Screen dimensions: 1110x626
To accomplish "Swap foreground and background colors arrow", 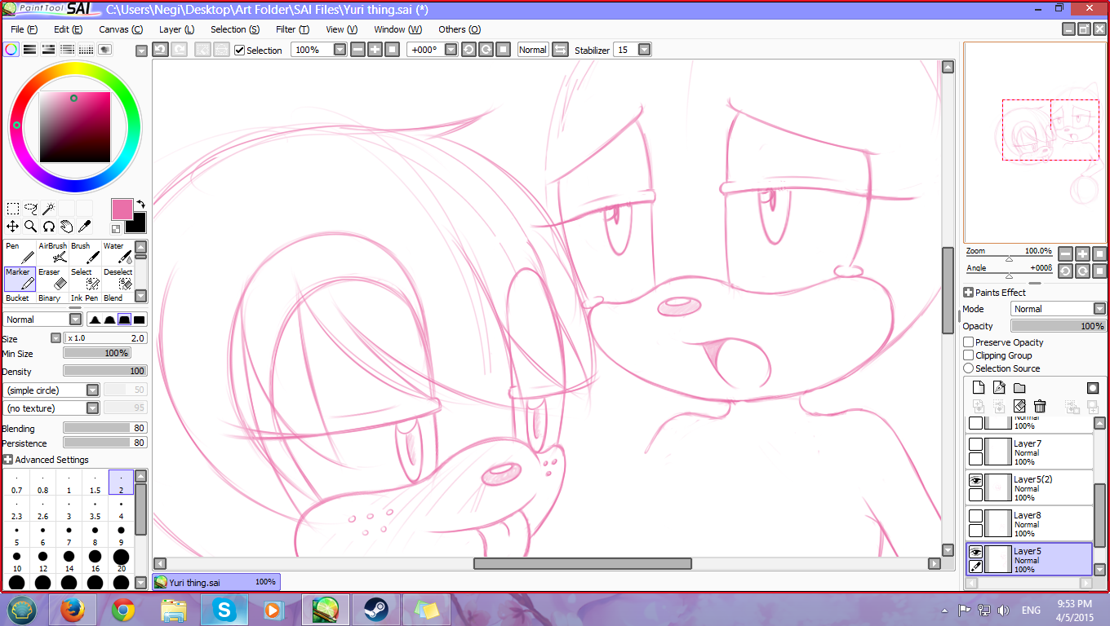I will [140, 205].
